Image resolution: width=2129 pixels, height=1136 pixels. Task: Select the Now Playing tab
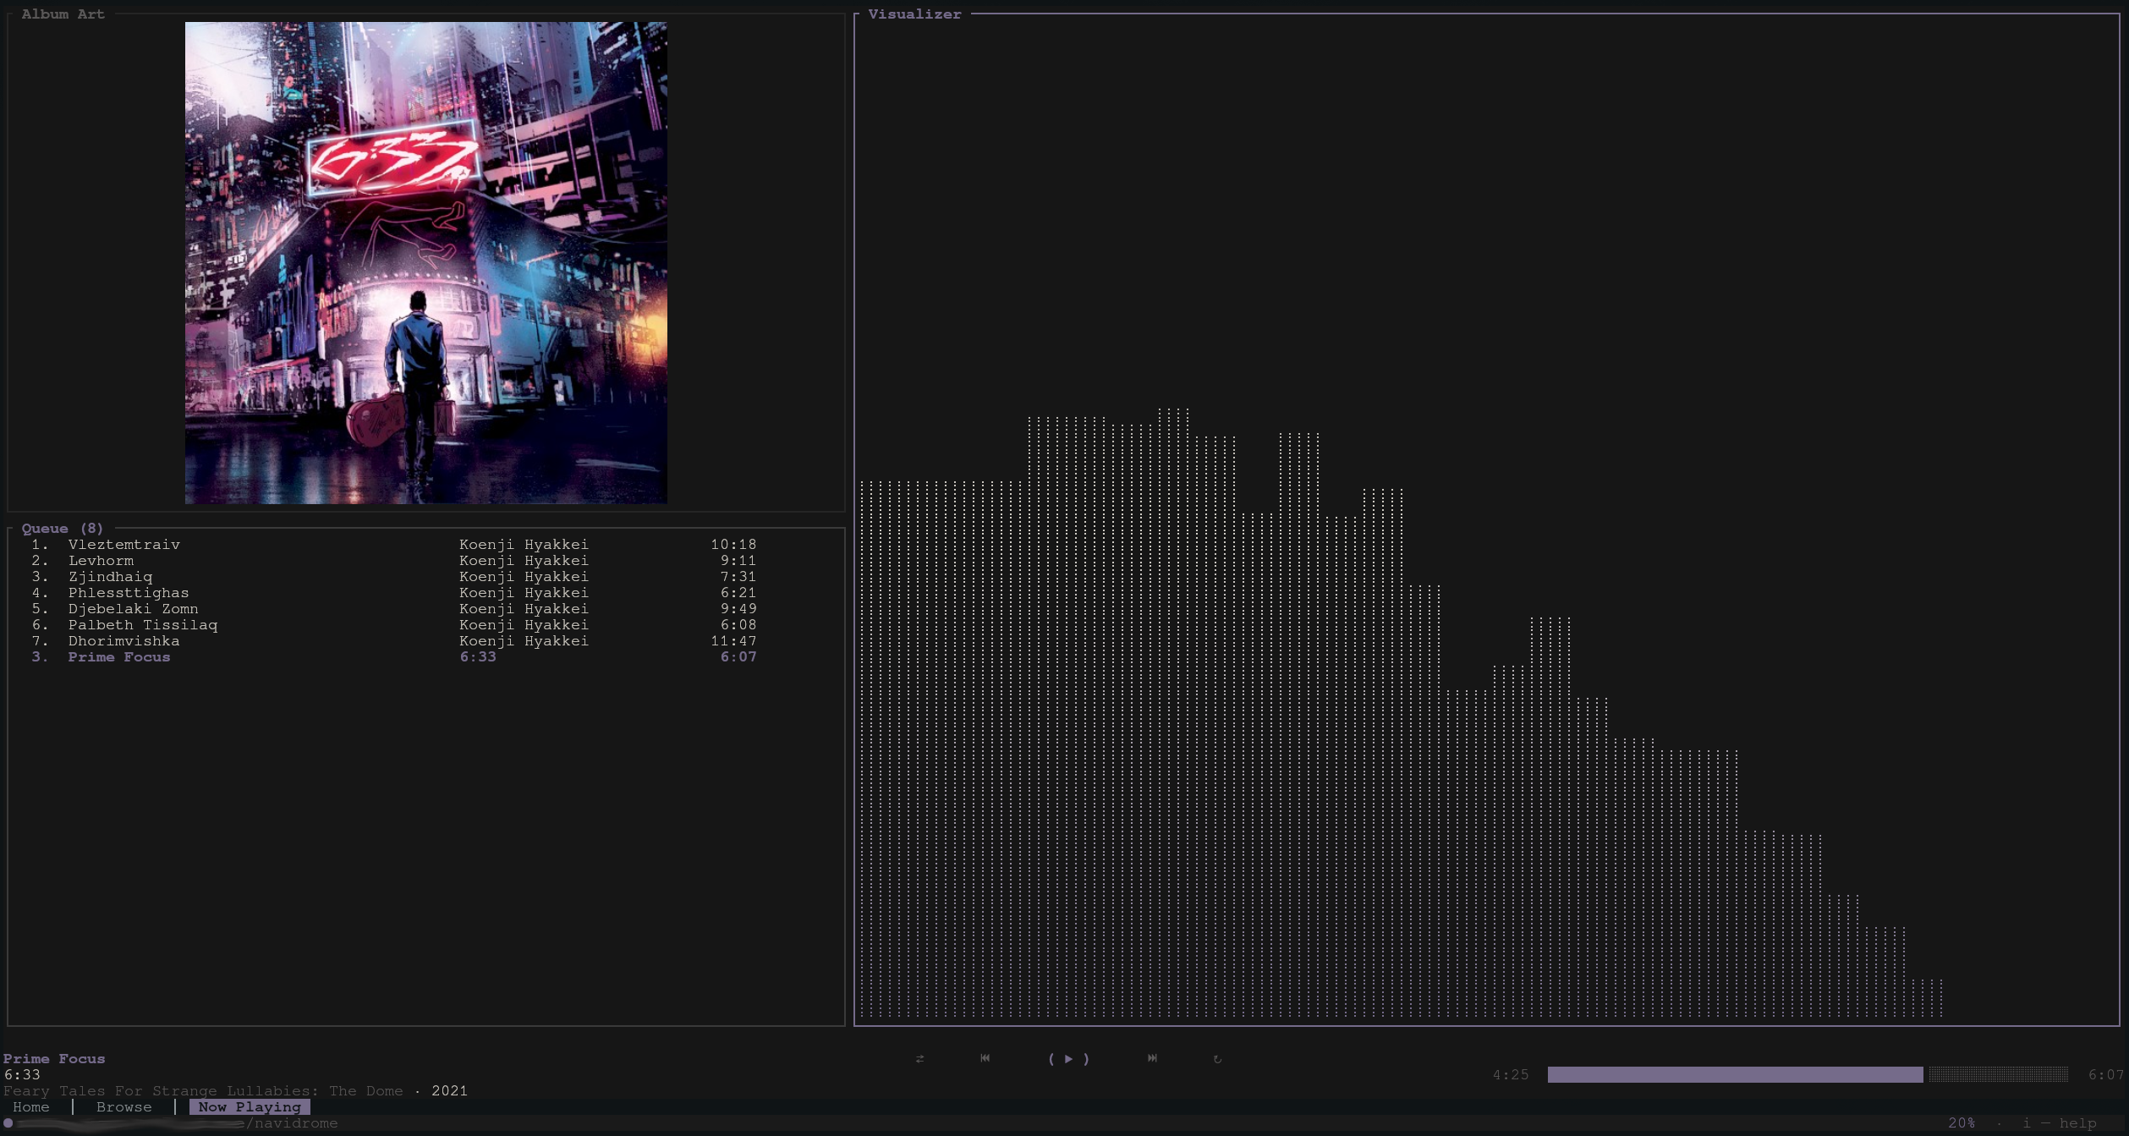click(250, 1106)
